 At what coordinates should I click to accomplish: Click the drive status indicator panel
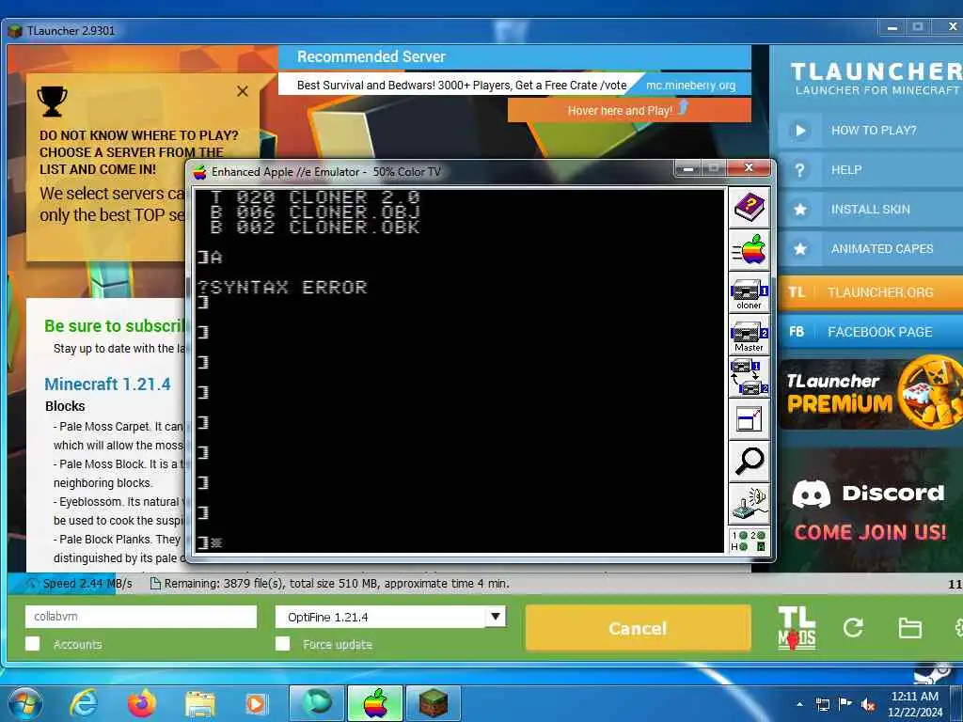click(x=750, y=541)
